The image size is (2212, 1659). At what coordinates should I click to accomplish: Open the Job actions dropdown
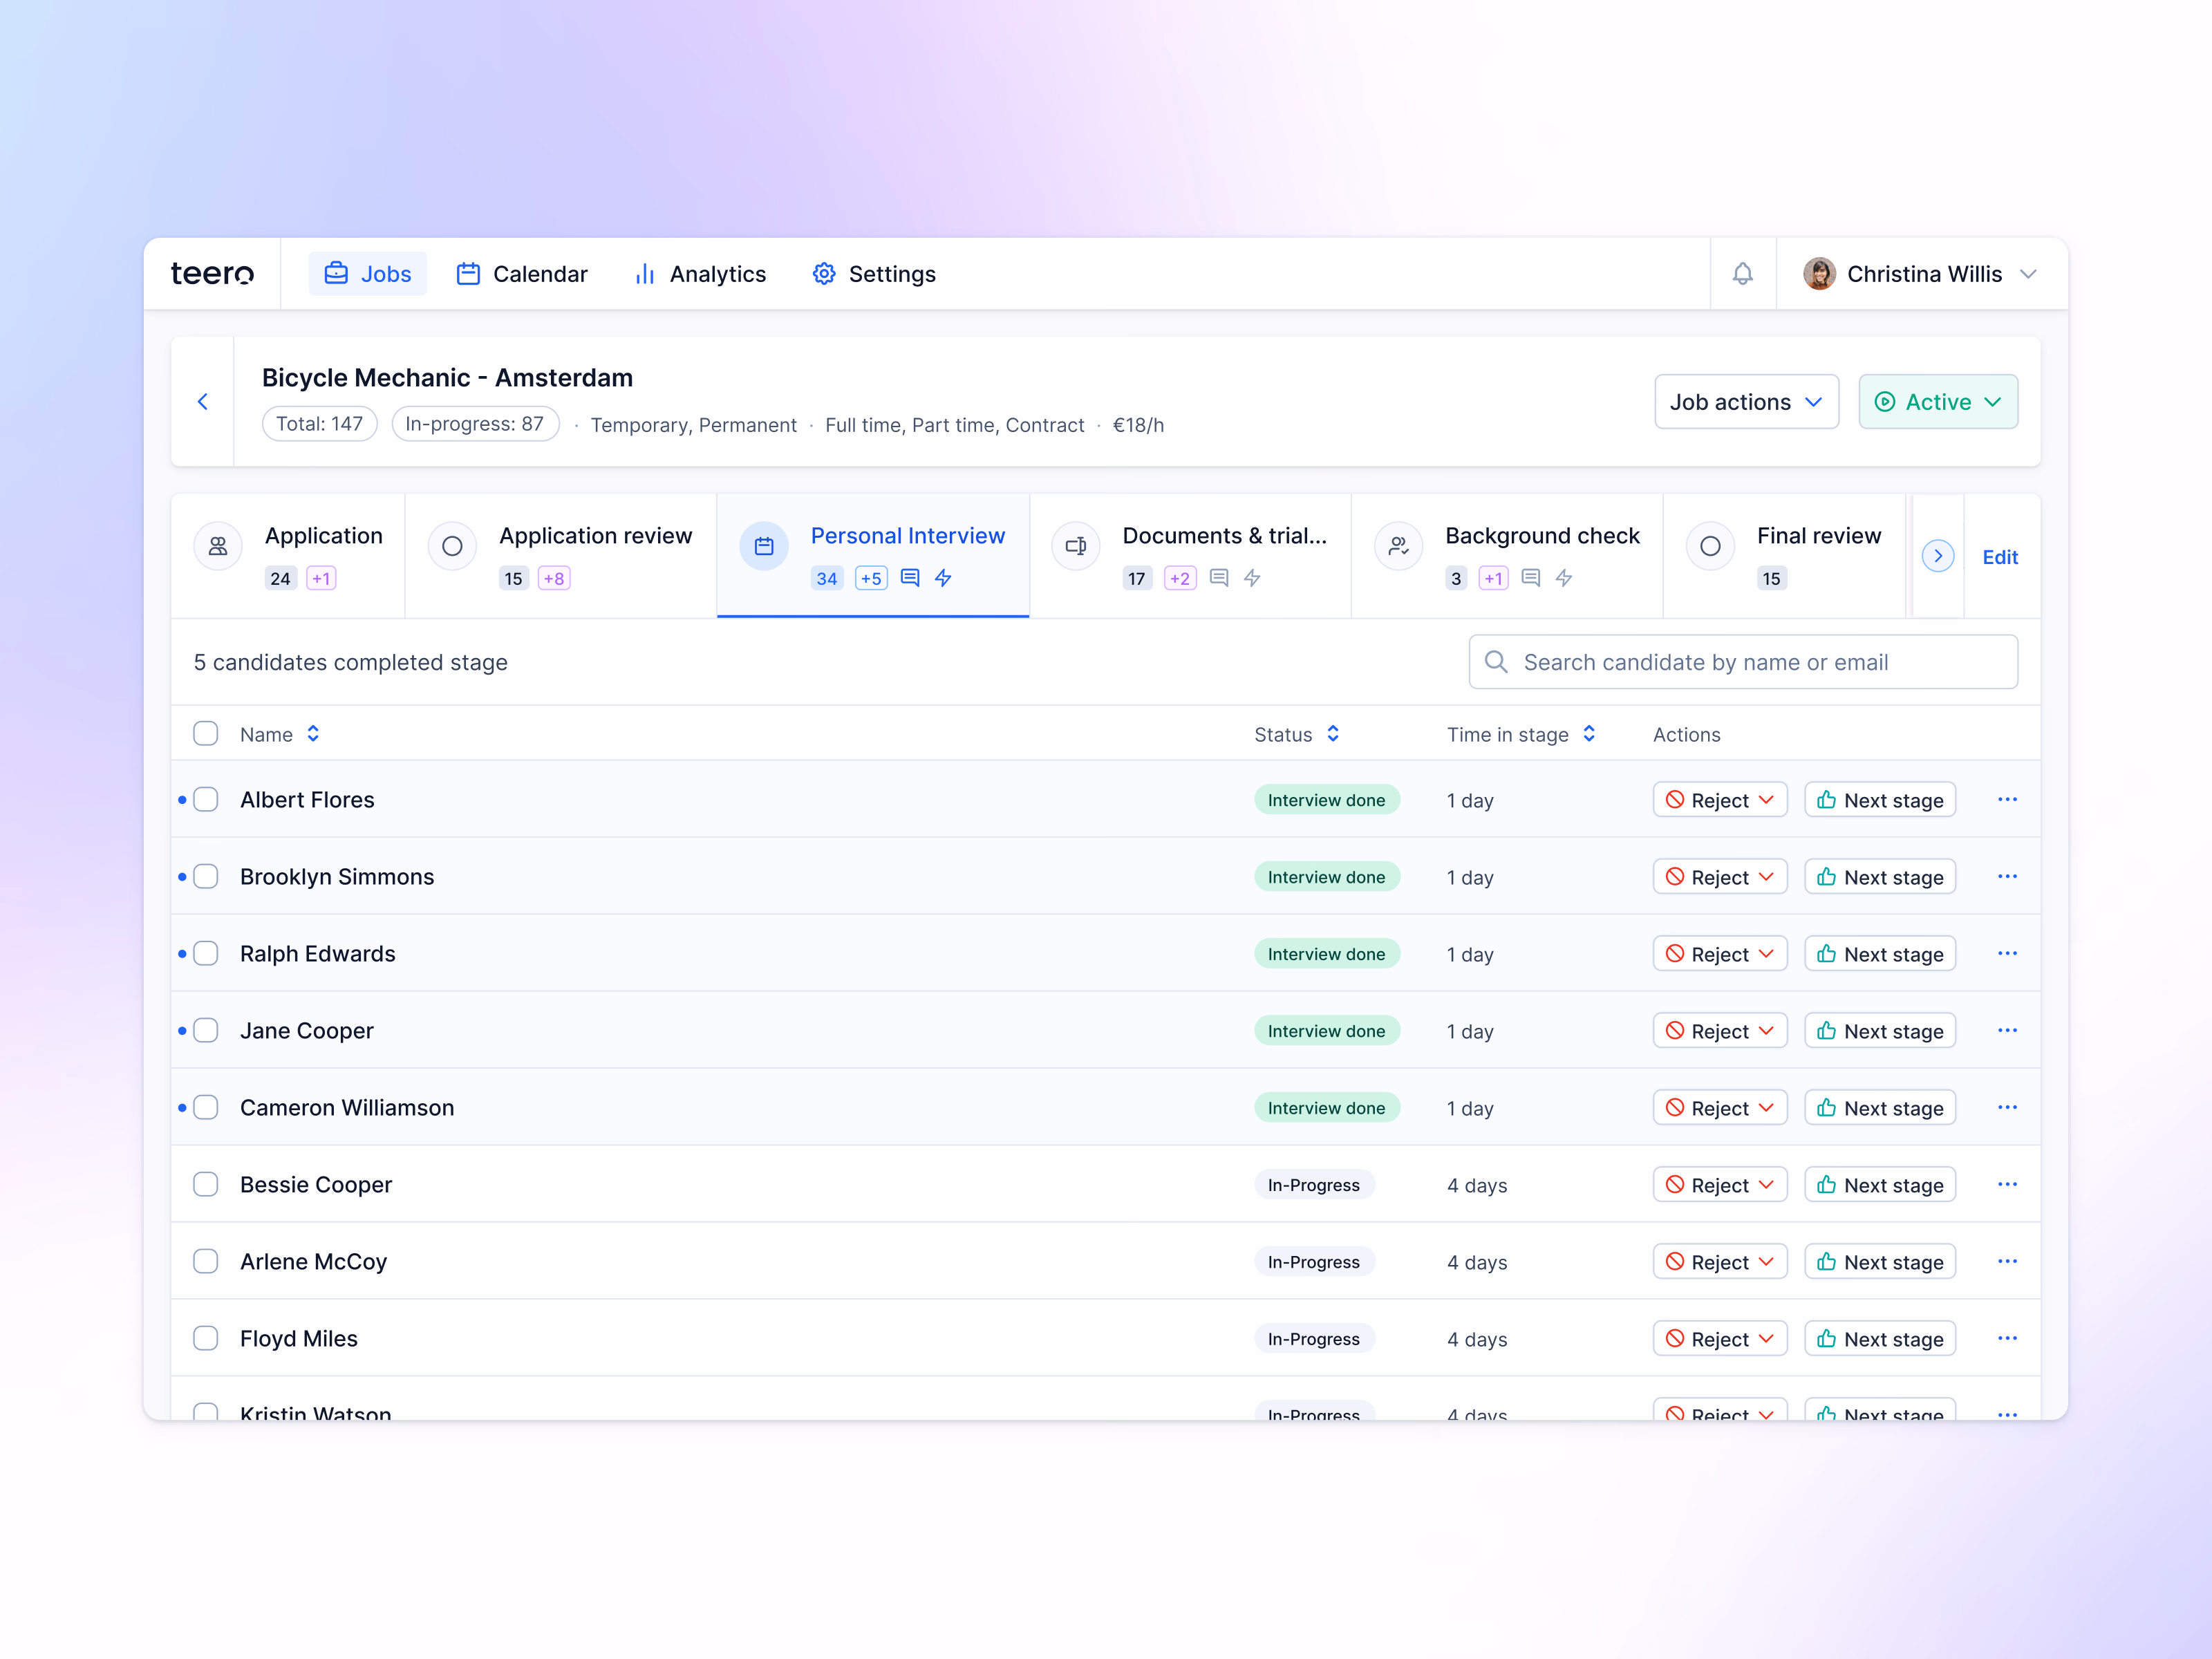[1746, 402]
